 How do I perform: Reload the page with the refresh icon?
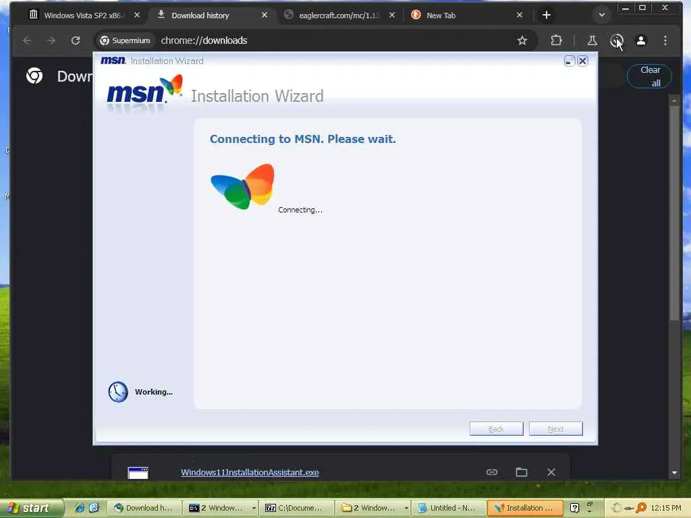pyautogui.click(x=76, y=40)
